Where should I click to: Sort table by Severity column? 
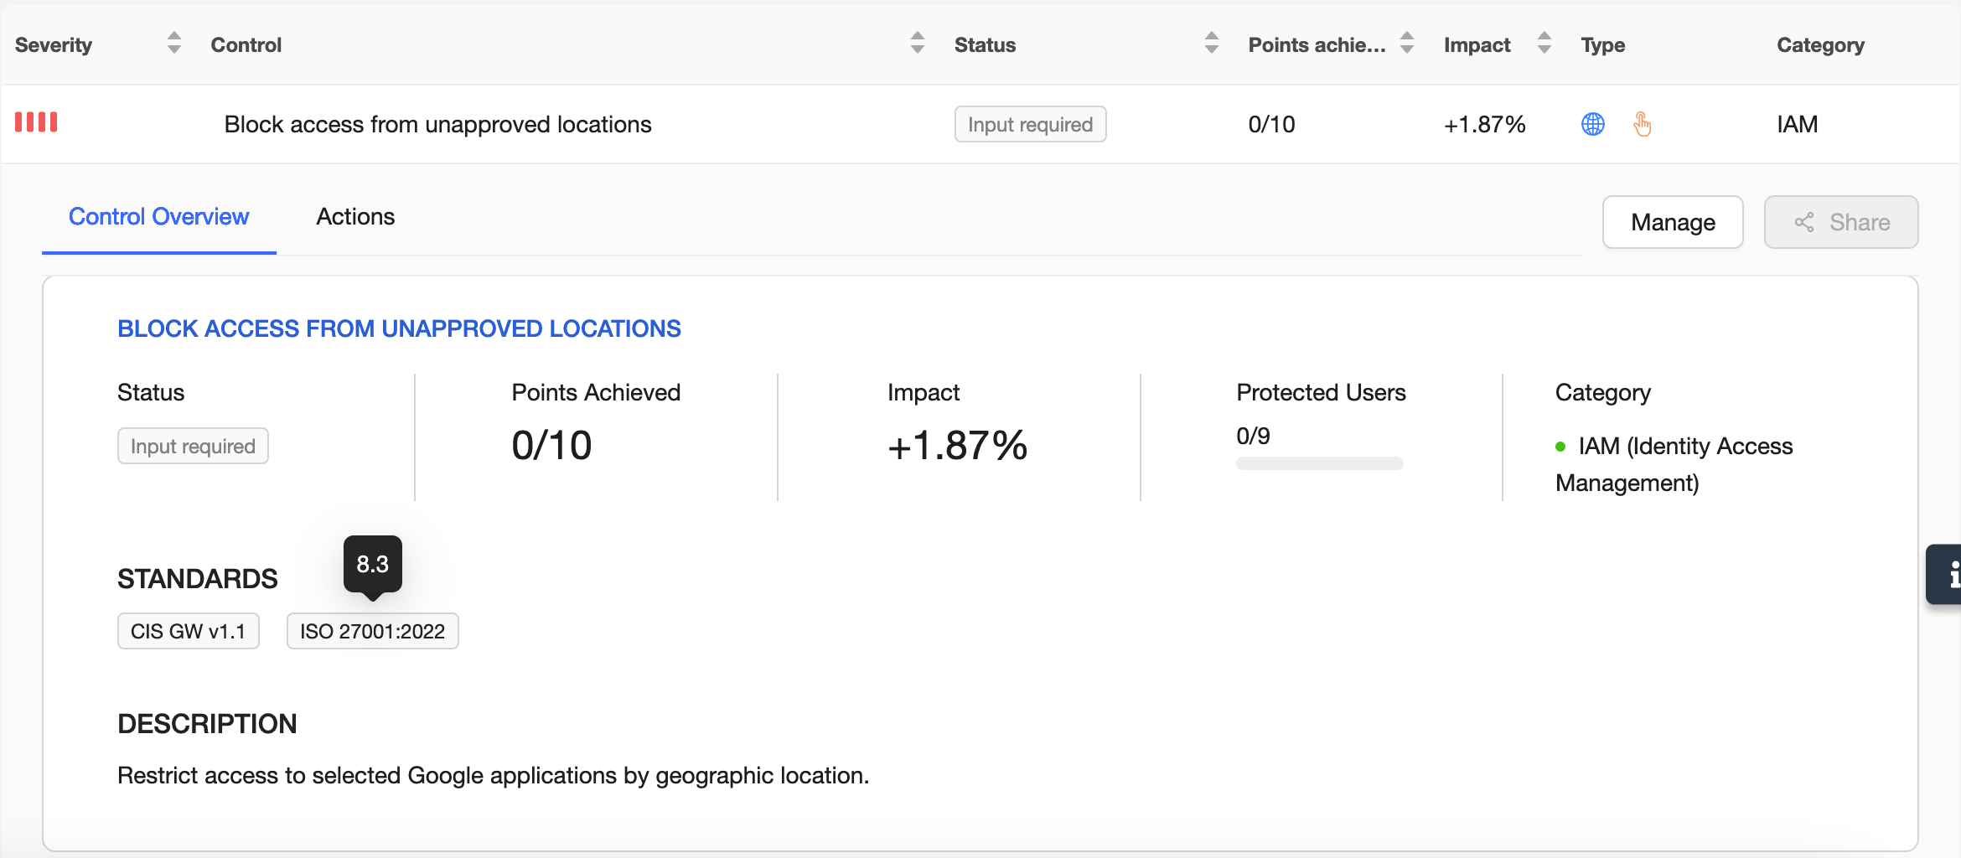tap(173, 44)
